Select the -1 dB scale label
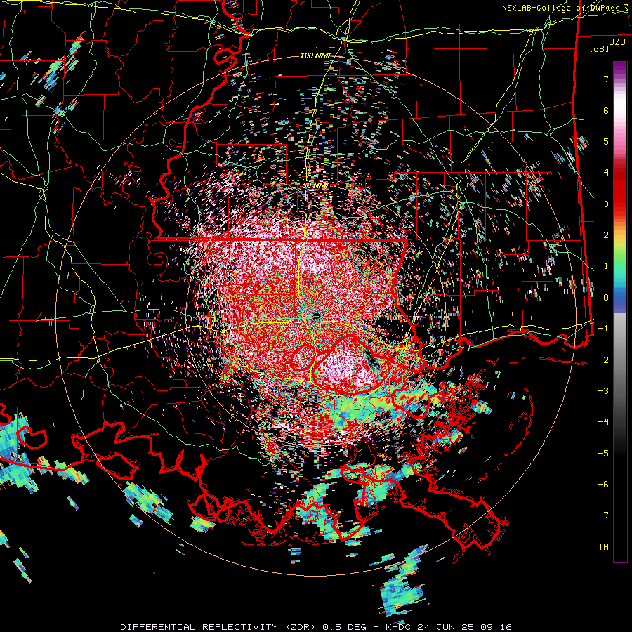The image size is (632, 632). (603, 329)
